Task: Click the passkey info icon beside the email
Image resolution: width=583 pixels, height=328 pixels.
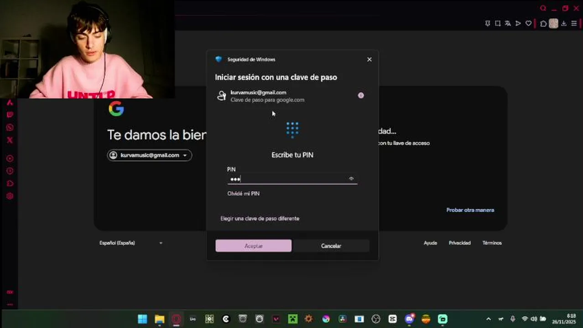Action: pos(361,95)
